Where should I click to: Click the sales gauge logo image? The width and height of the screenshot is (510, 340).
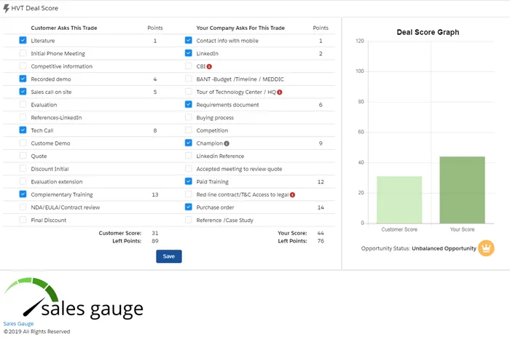pyautogui.click(x=74, y=298)
